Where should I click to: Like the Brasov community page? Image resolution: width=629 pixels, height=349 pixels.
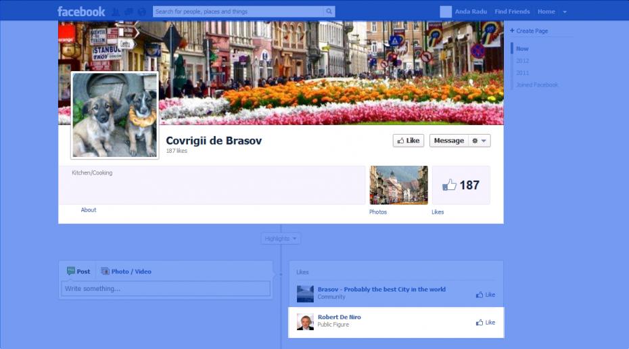pyautogui.click(x=486, y=294)
